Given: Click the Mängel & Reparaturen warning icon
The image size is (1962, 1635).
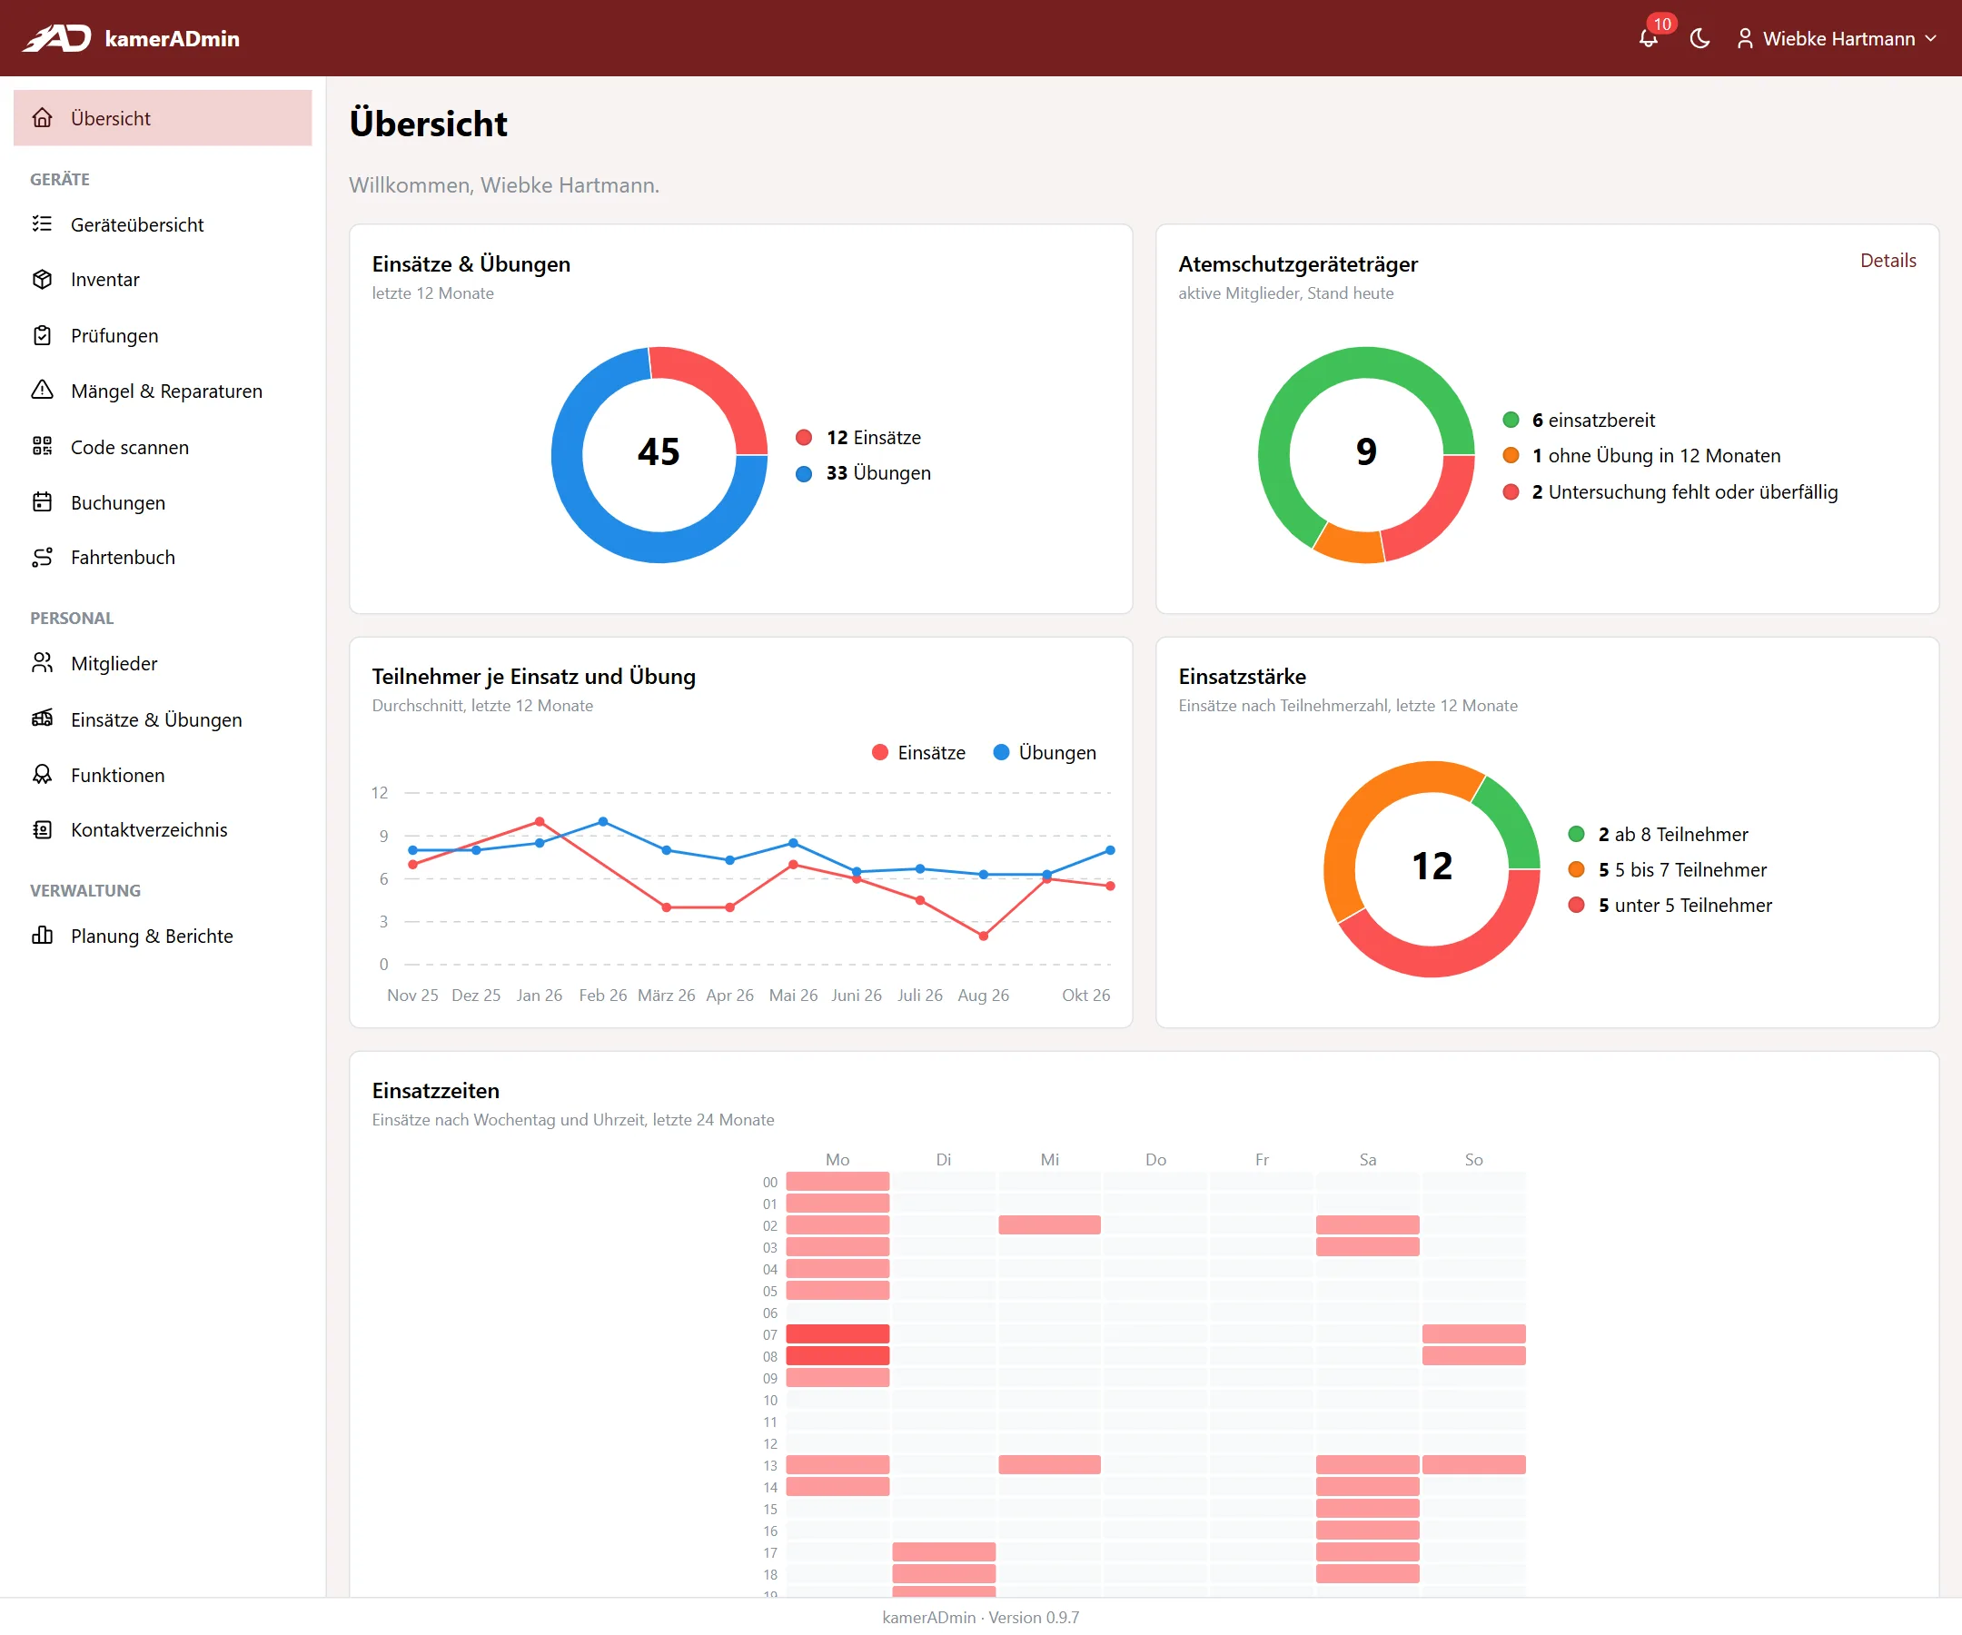Looking at the screenshot, I should click(42, 391).
